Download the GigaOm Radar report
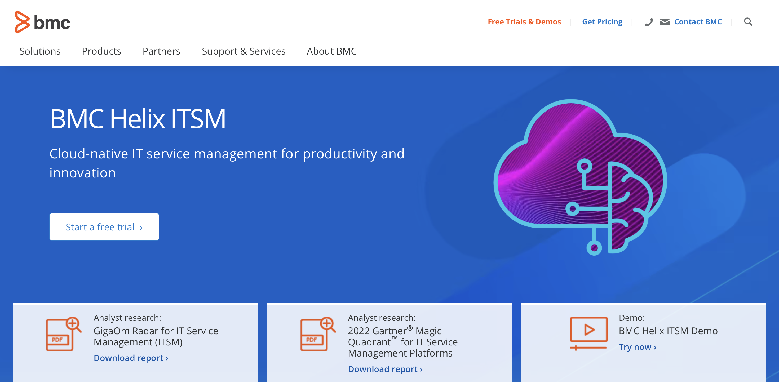Viewport: 779px width, 383px height. pyautogui.click(x=131, y=358)
